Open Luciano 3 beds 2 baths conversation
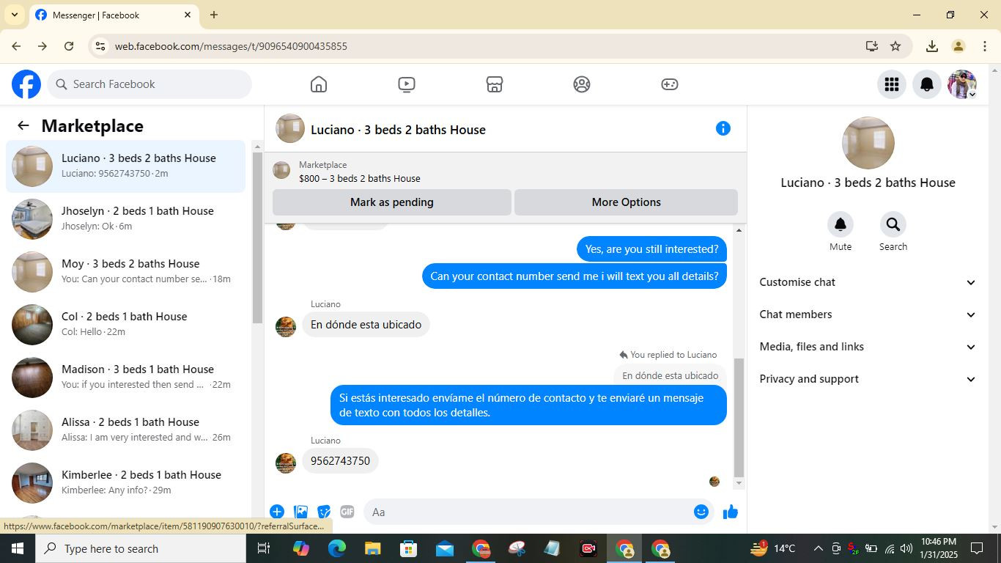Image resolution: width=1001 pixels, height=563 pixels. coord(126,166)
